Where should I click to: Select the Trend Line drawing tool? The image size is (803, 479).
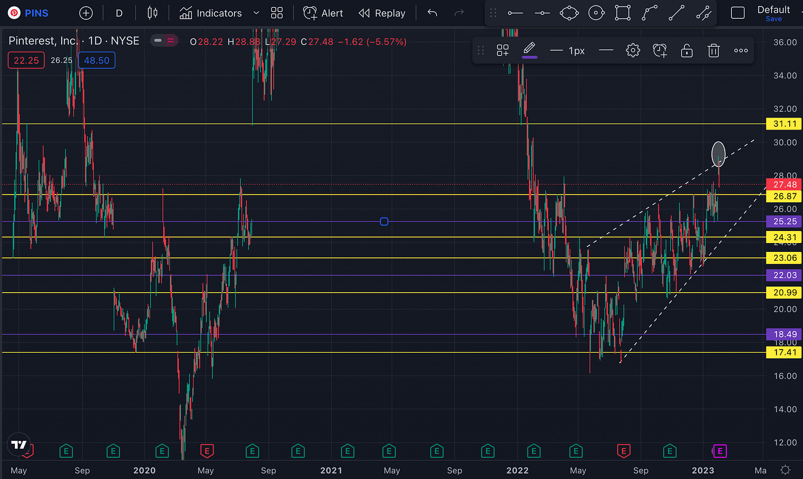tap(677, 13)
